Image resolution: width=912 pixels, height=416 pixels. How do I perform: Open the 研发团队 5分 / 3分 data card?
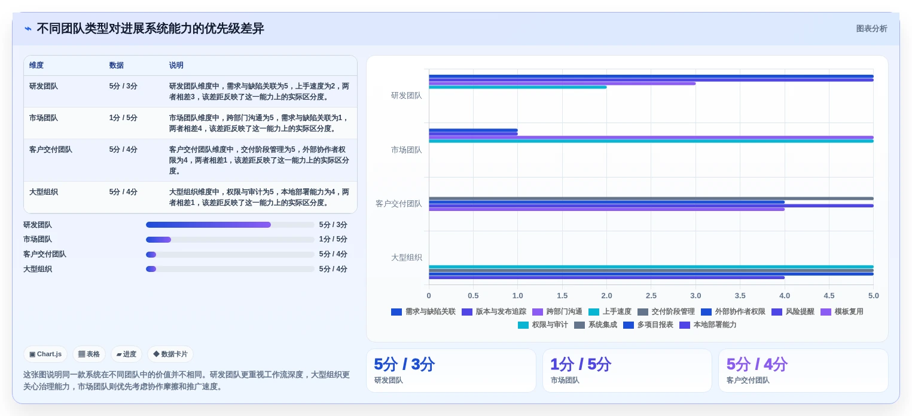pyautogui.click(x=451, y=371)
